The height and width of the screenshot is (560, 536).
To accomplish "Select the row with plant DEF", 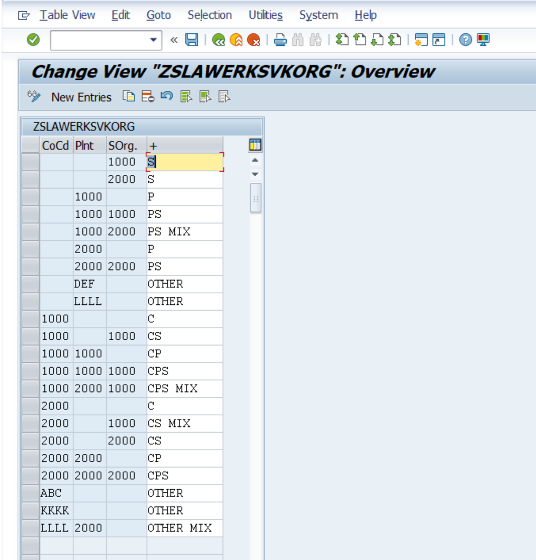I will coord(30,284).
